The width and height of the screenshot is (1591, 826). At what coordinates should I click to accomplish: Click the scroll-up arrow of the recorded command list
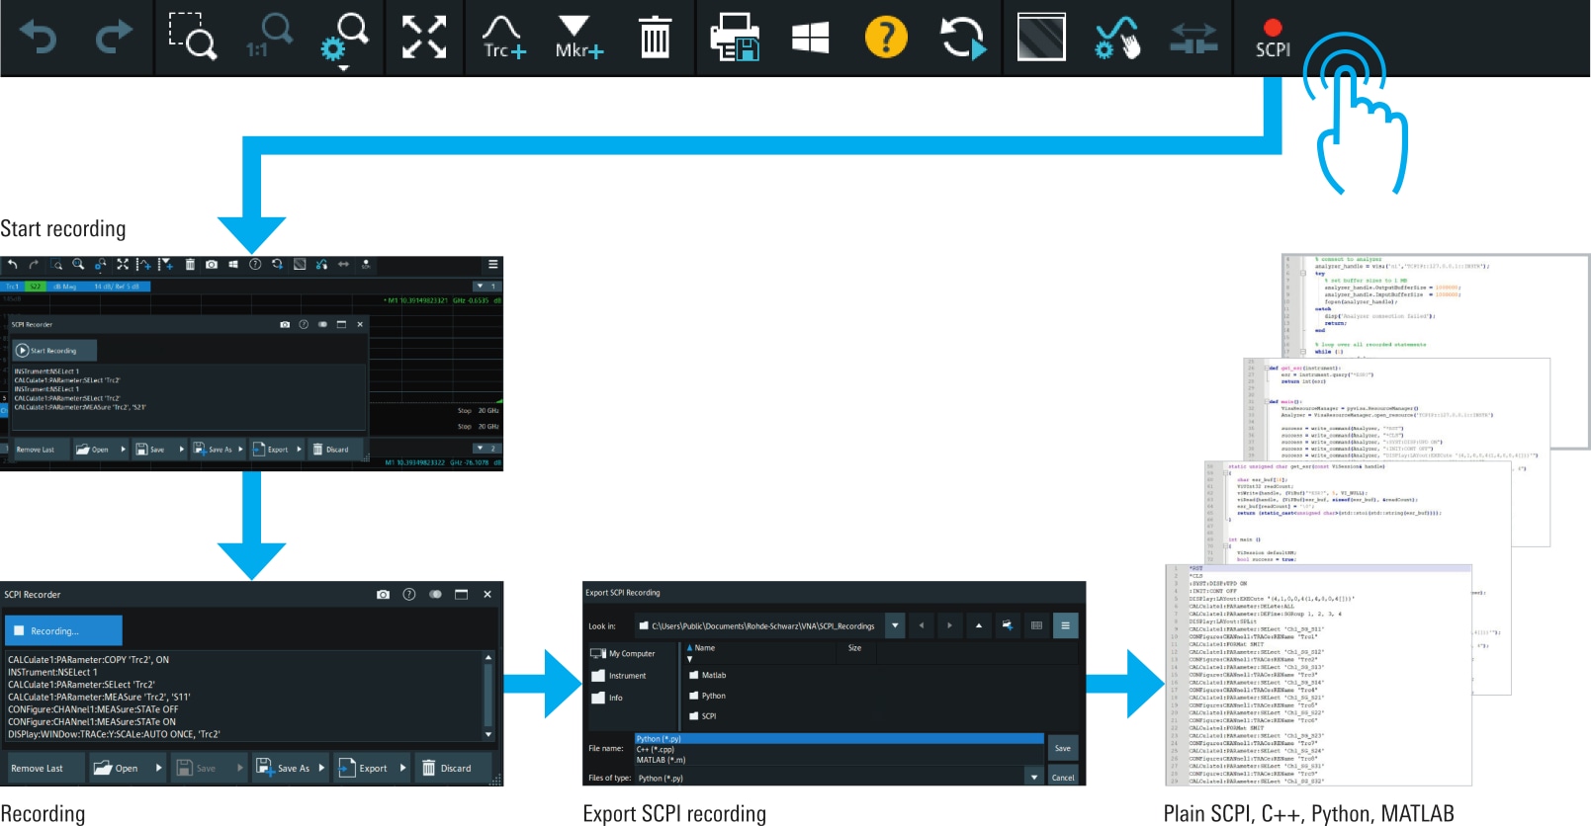coord(488,656)
